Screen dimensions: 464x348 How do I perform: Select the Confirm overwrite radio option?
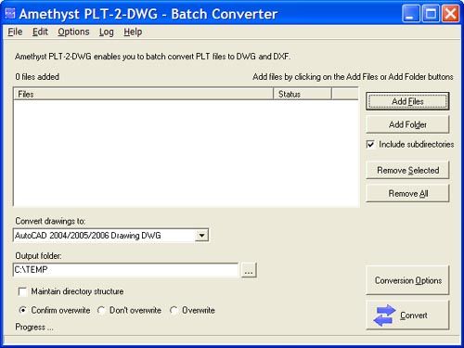(x=22, y=310)
